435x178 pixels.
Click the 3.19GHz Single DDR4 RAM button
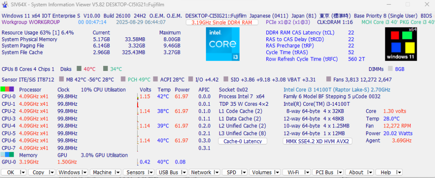222,23
